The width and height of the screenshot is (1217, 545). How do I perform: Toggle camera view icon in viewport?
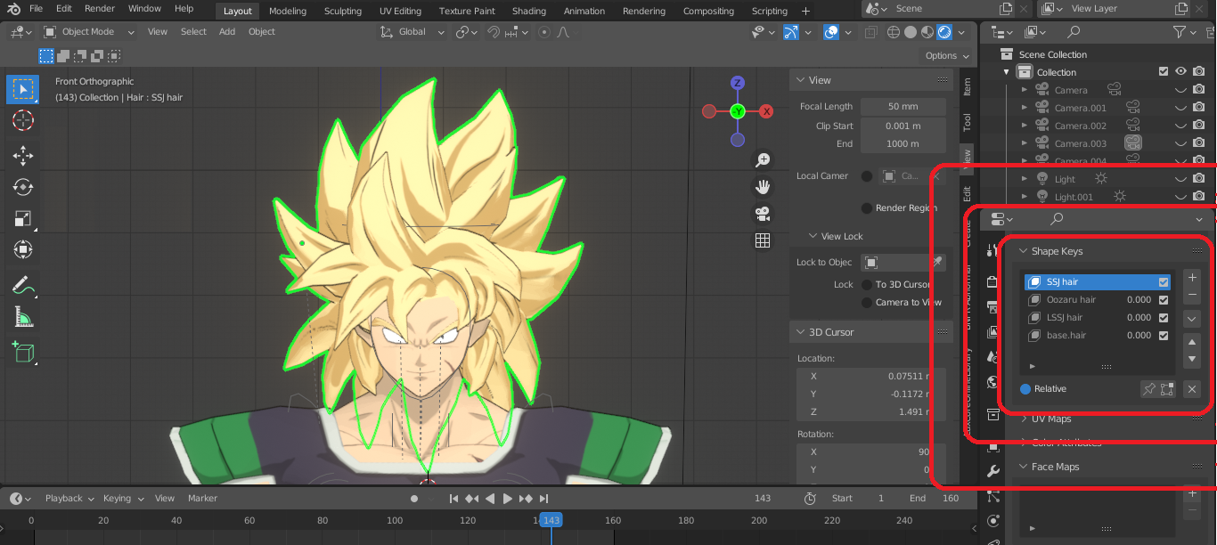coord(763,214)
